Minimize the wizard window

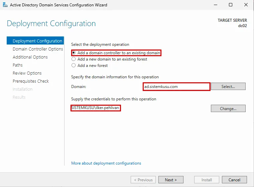(x=216, y=5)
